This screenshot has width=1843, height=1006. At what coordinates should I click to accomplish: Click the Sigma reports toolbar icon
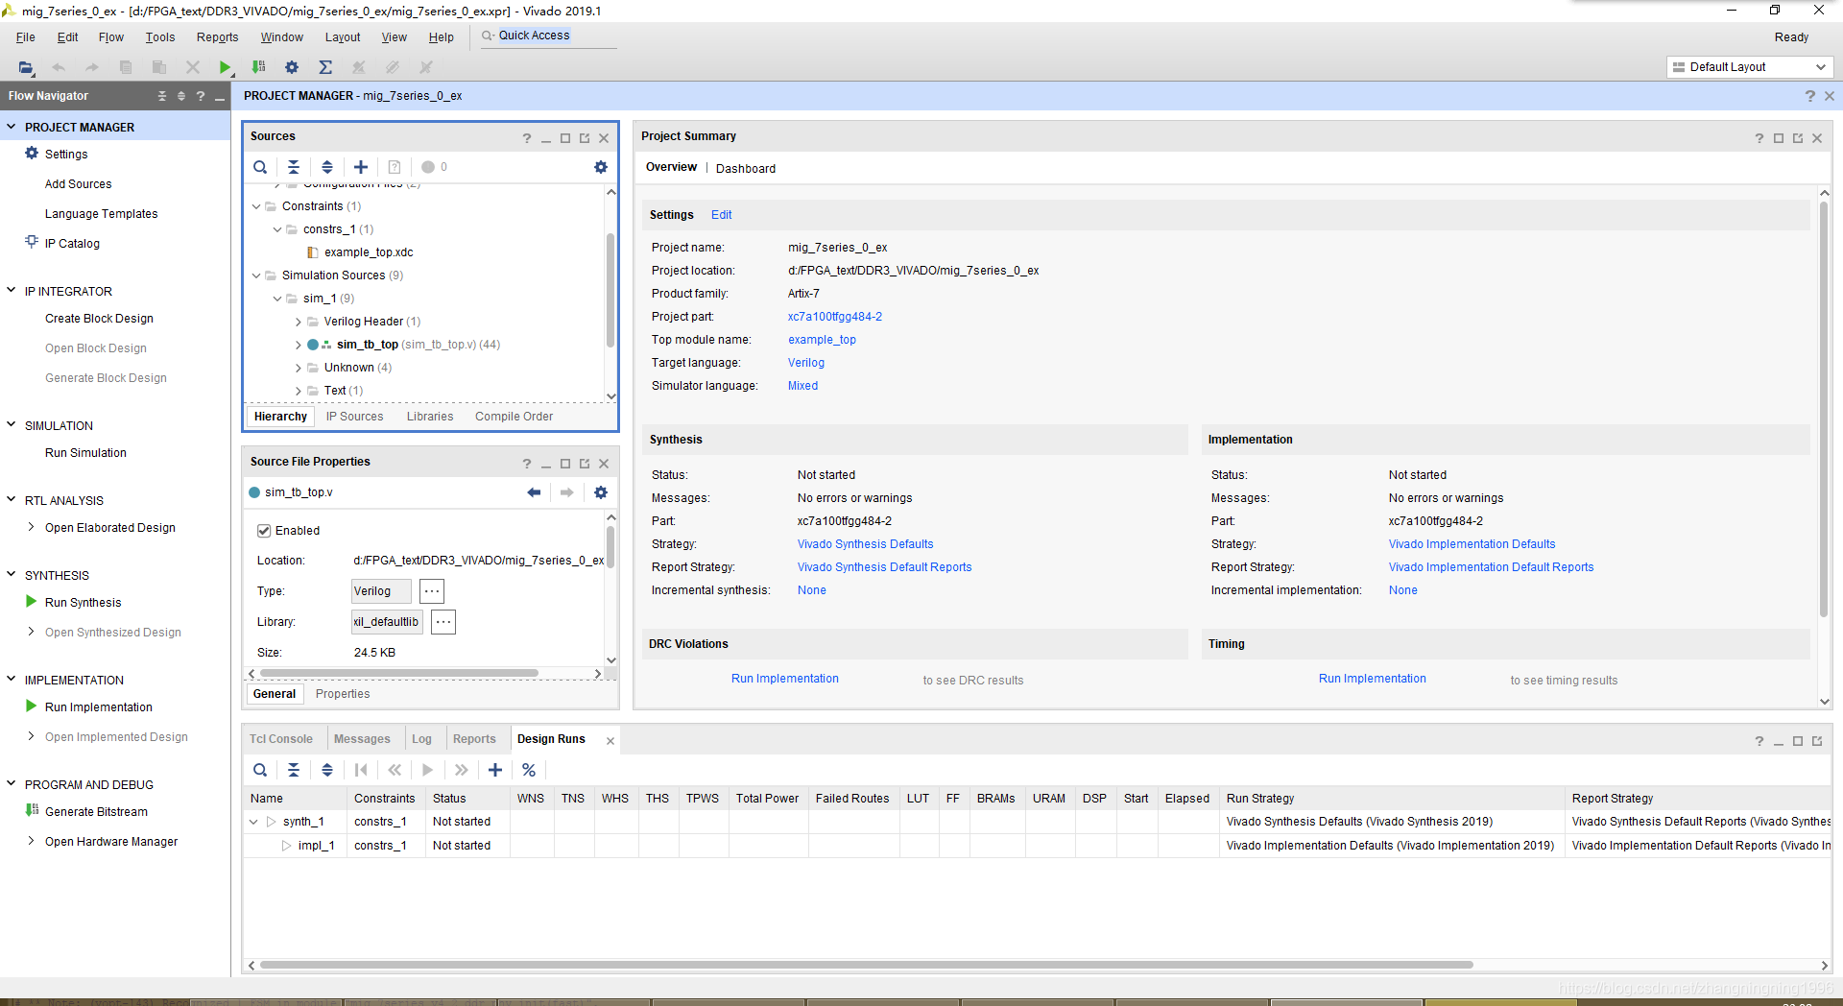[x=325, y=67]
